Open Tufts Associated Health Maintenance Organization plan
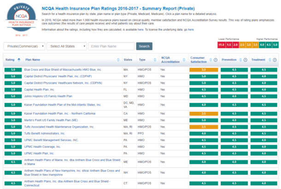The width and height of the screenshot is (281, 189). click(59, 127)
